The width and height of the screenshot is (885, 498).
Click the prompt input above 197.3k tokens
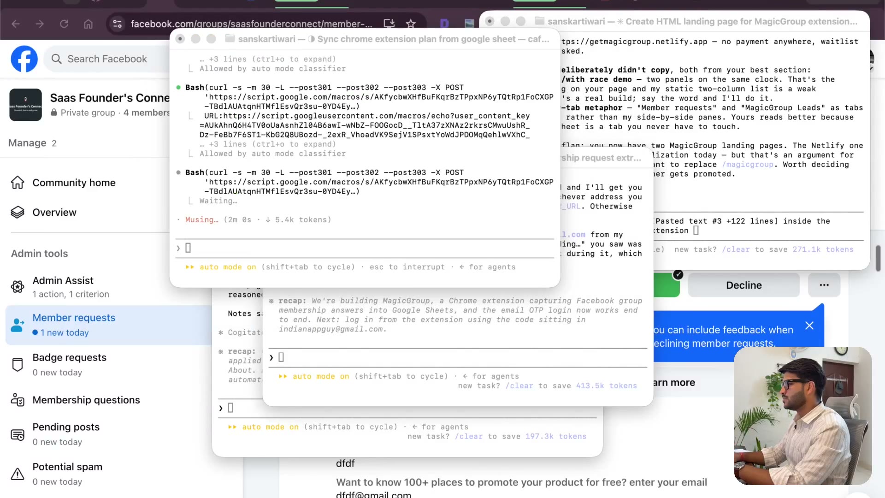coord(407,408)
